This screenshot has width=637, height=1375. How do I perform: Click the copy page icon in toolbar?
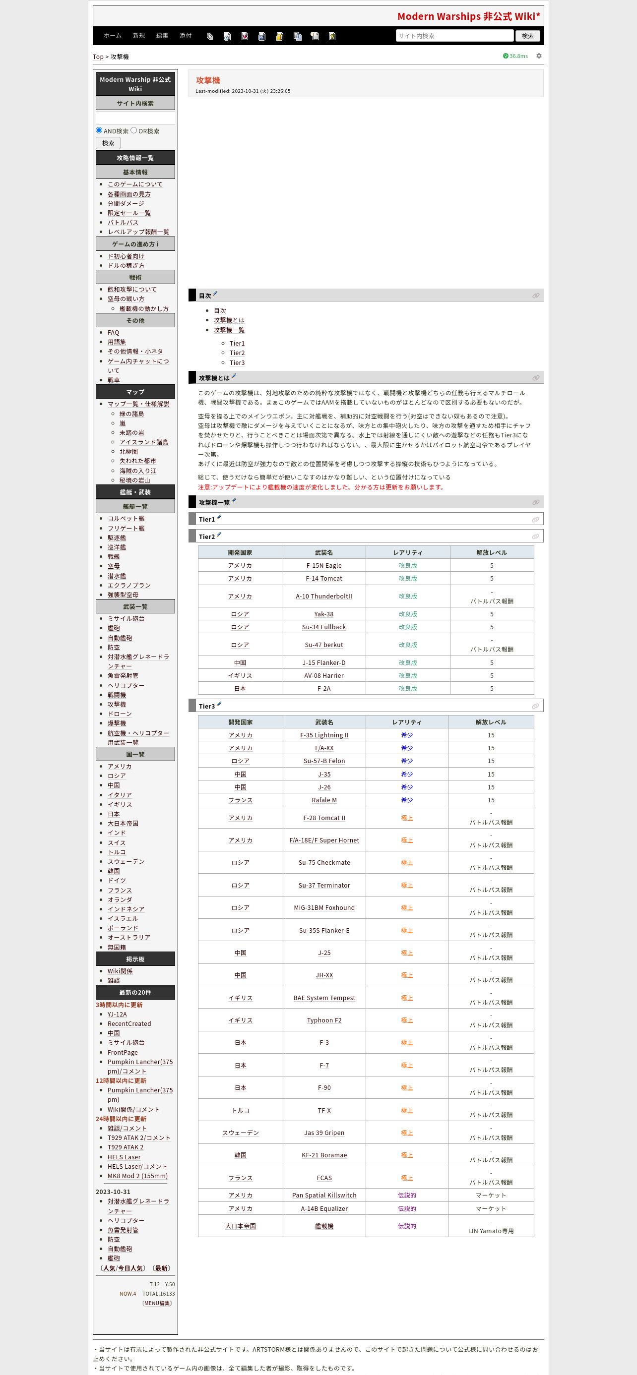pos(297,36)
